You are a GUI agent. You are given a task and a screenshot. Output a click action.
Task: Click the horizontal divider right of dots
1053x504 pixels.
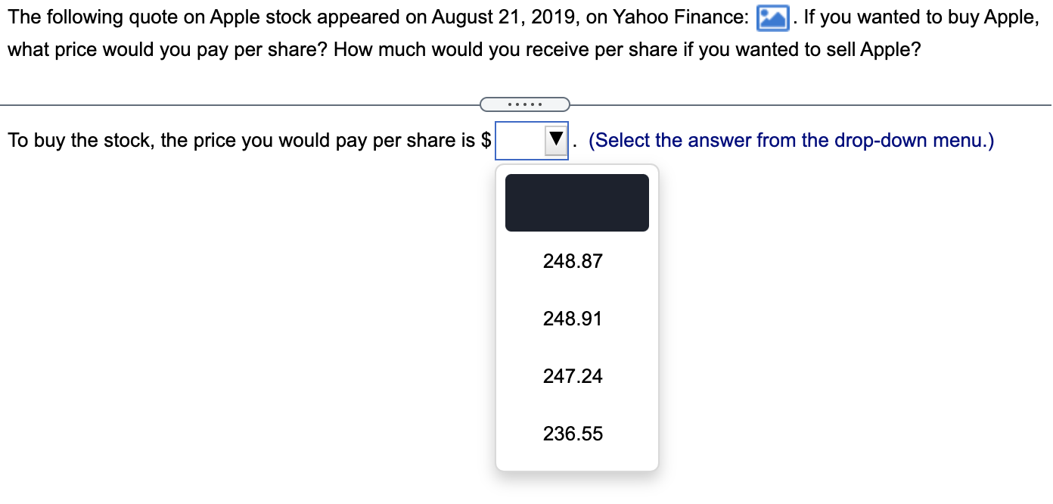coord(810,104)
